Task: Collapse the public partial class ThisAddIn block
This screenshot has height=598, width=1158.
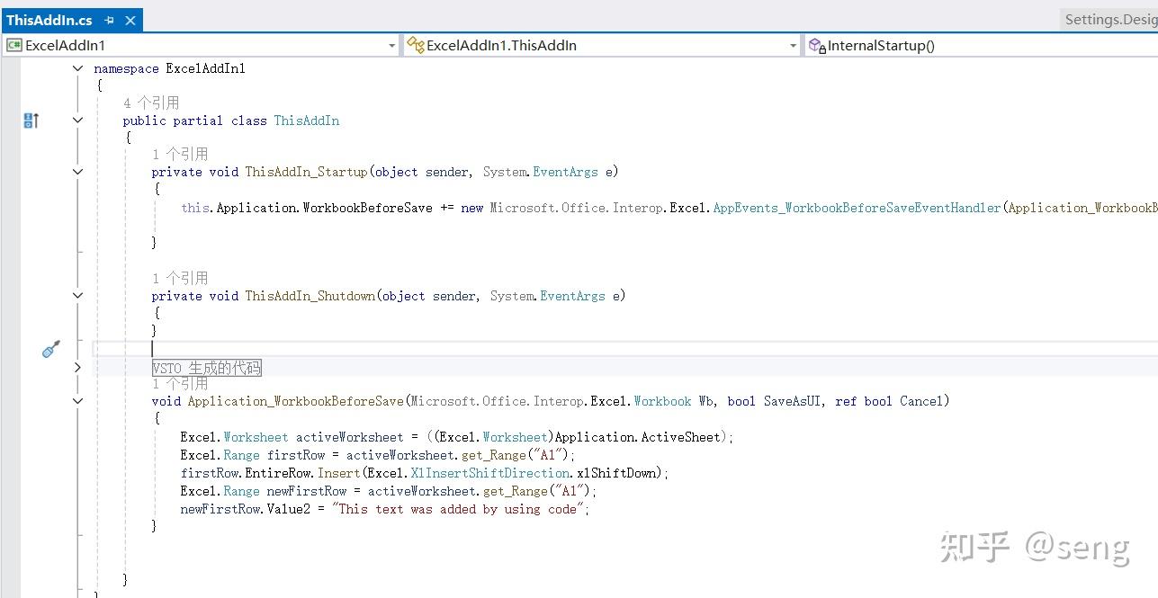Action: coord(77,120)
